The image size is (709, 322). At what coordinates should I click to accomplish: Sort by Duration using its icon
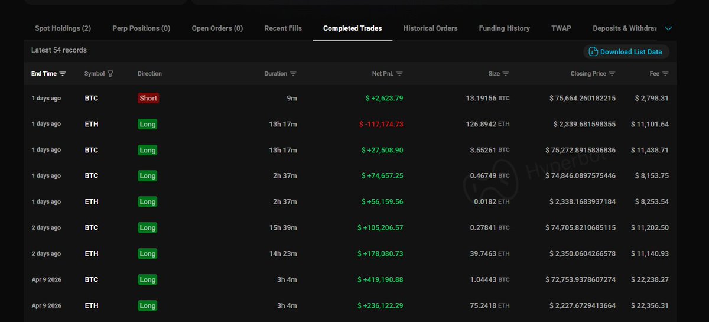click(294, 74)
